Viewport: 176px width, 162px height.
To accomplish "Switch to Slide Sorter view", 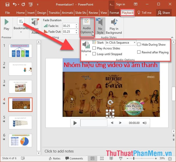I will point(102,158).
